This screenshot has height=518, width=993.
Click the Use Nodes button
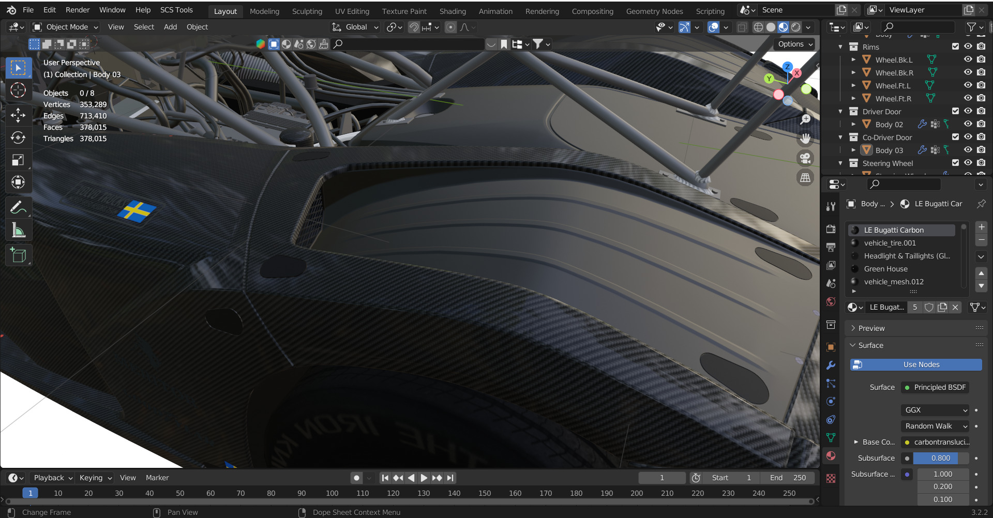coord(916,364)
